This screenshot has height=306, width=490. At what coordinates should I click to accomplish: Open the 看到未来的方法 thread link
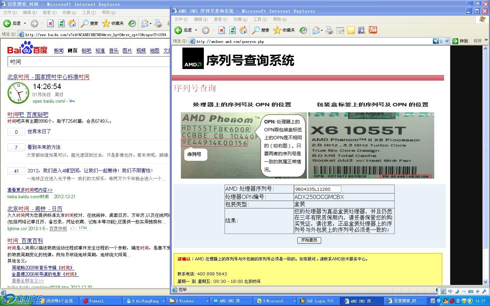point(44,147)
